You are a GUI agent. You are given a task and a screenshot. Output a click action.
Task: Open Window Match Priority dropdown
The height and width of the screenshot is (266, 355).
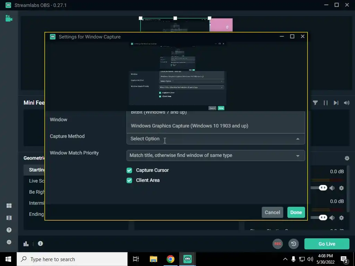(216, 156)
